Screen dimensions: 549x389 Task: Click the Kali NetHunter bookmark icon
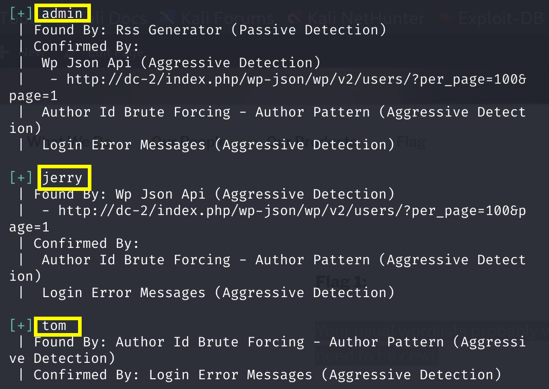294,18
